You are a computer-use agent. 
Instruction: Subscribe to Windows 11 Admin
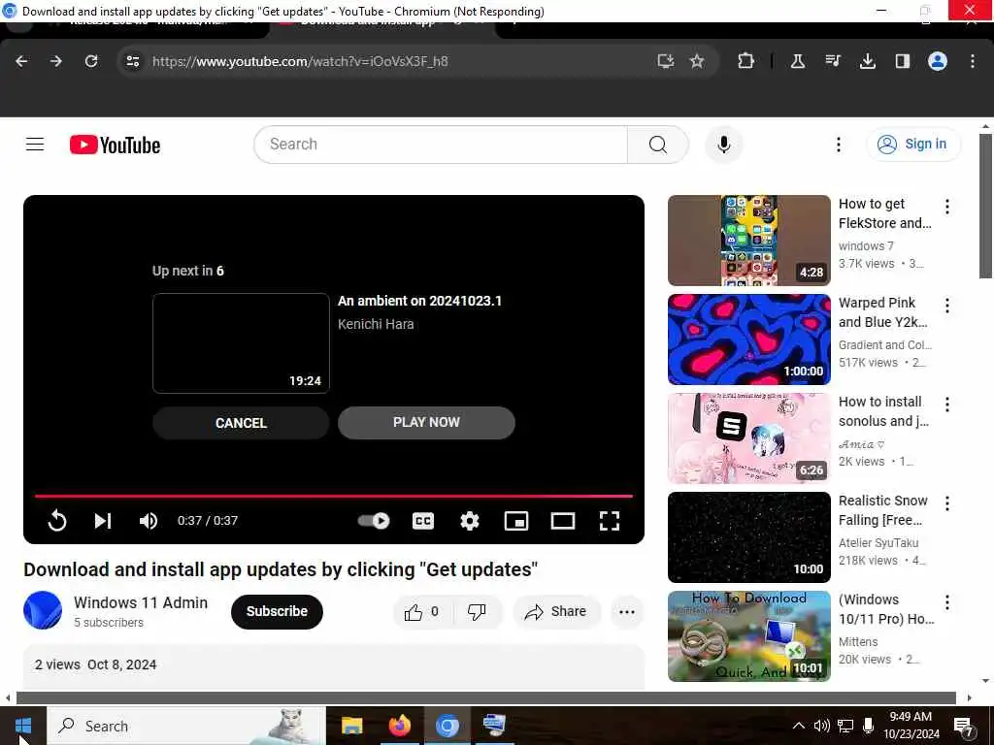(277, 611)
